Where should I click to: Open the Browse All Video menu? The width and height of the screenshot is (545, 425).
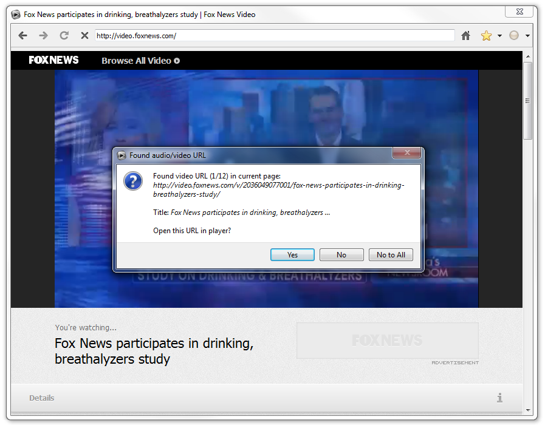click(140, 60)
